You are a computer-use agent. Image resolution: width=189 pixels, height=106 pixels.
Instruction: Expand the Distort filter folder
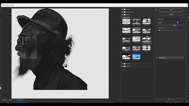coord(122,15)
